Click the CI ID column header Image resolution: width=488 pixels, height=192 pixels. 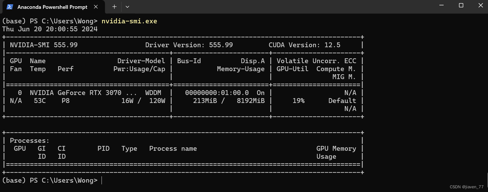click(x=62, y=152)
